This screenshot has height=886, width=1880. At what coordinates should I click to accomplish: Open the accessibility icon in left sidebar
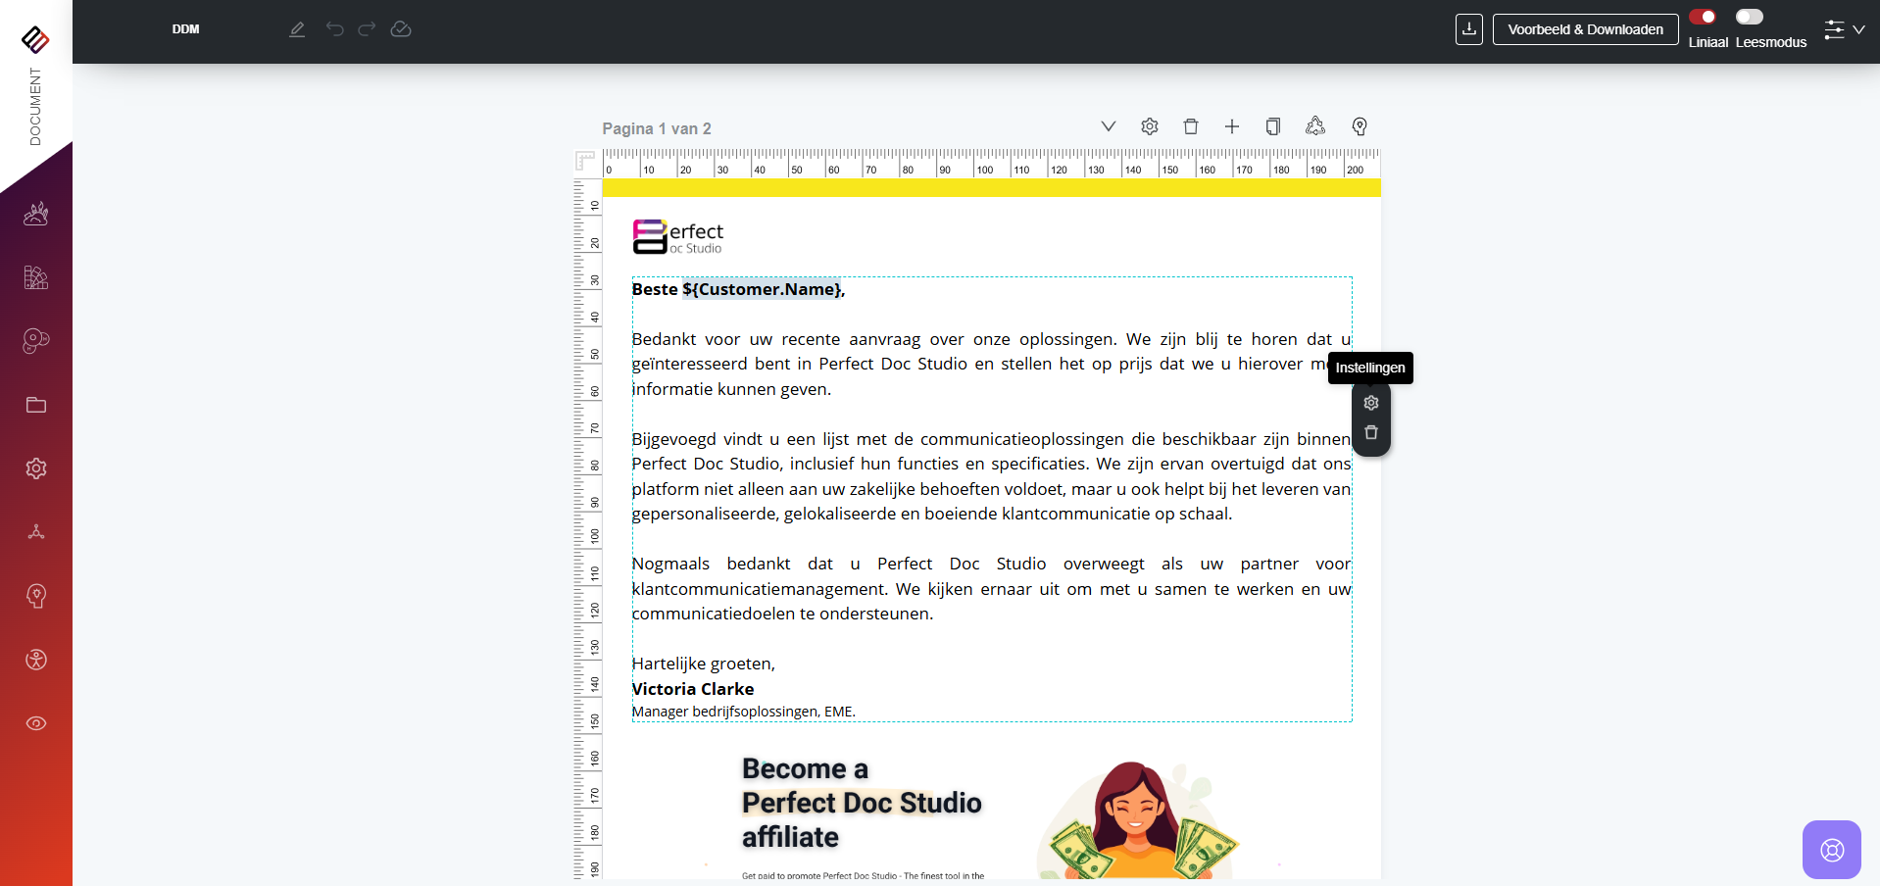[x=36, y=660]
